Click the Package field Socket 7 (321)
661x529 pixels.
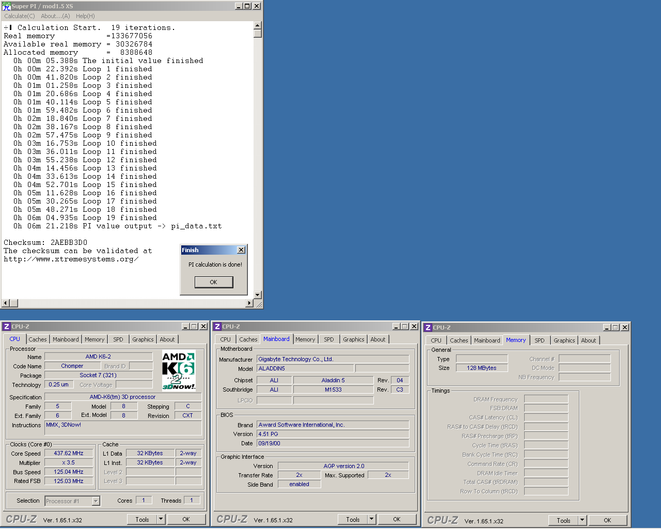(x=98, y=375)
